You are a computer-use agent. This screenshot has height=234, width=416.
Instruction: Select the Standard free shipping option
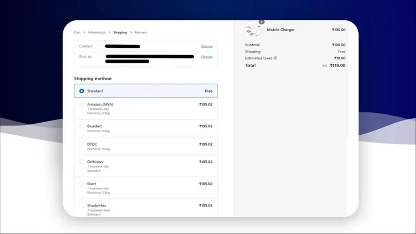click(x=146, y=91)
